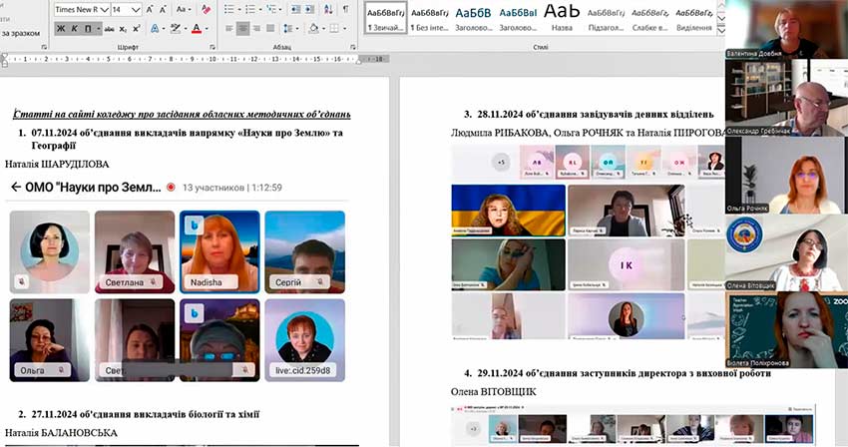
Task: Click the sort A-Z icon
Action: click(x=327, y=9)
